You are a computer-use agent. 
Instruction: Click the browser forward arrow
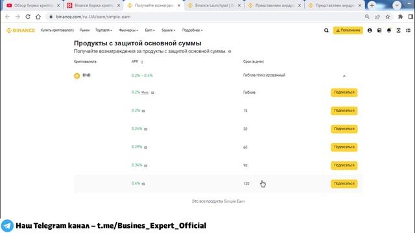[18, 17]
